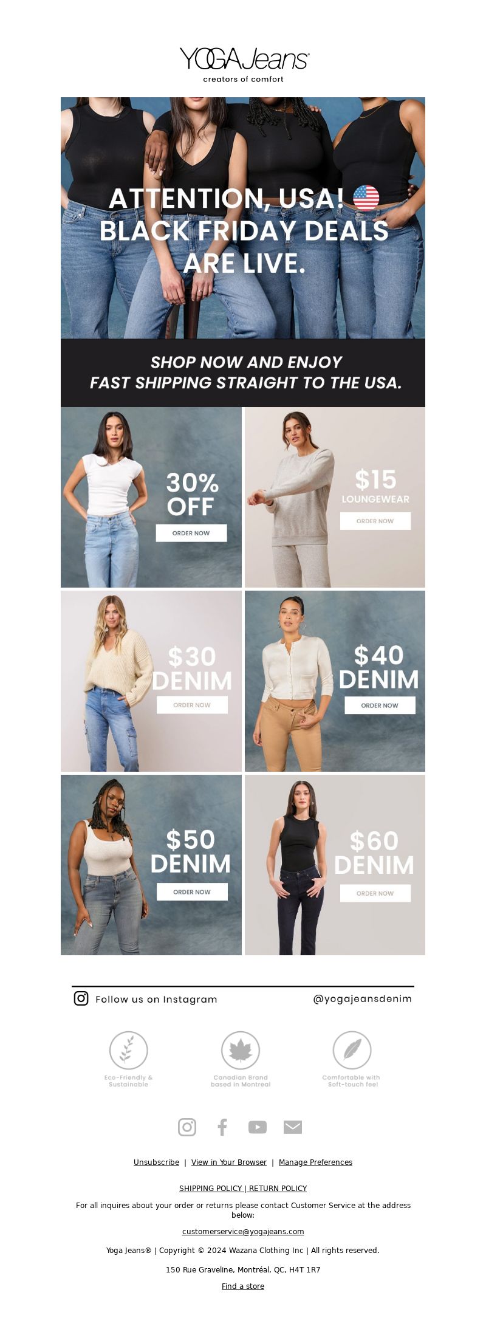The width and height of the screenshot is (486, 1332).
Task: Click the Unsubscribe link
Action: (x=156, y=1162)
